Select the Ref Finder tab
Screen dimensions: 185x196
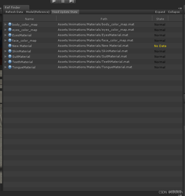point(16,7)
